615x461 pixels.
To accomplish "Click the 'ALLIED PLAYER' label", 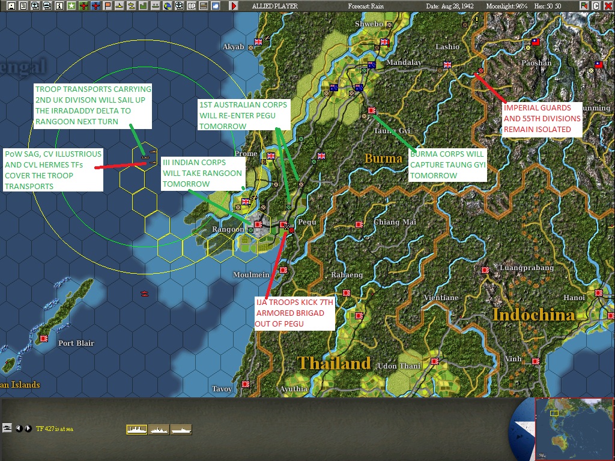I will tap(274, 6).
